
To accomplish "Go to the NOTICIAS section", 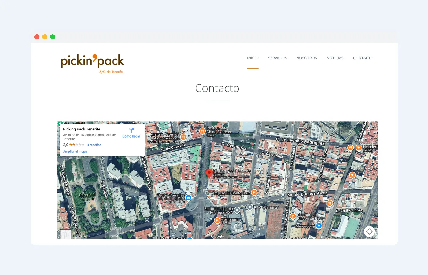I will [x=335, y=58].
